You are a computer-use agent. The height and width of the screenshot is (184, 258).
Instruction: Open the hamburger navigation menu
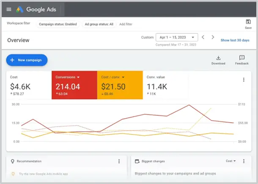tap(9, 9)
